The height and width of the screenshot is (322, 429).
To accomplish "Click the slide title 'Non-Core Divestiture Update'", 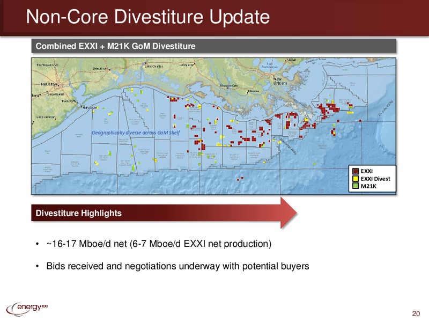I will pyautogui.click(x=148, y=17).
